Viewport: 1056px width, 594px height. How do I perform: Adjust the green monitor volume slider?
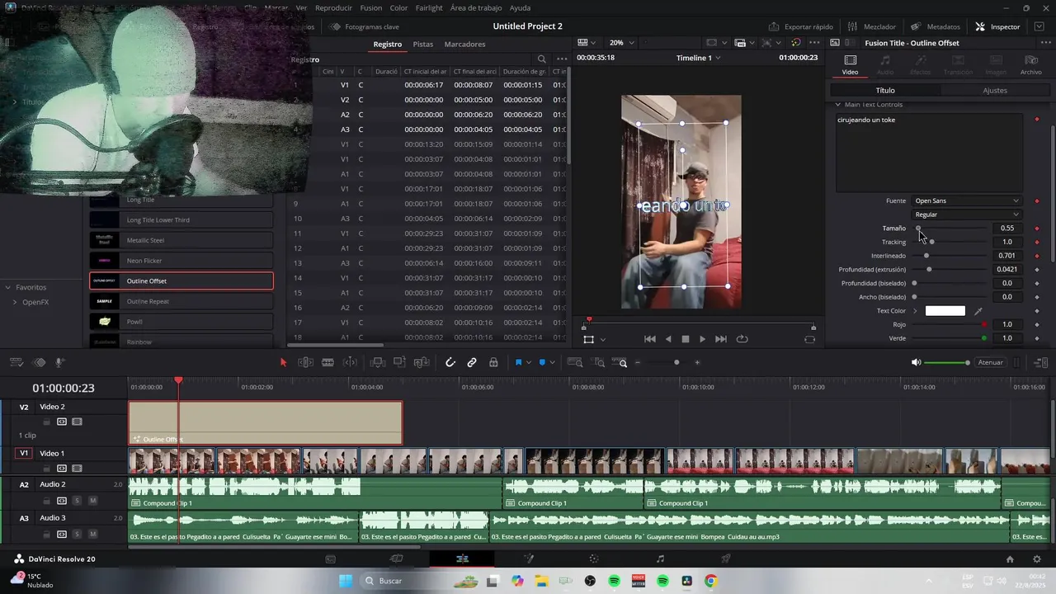pyautogui.click(x=946, y=362)
